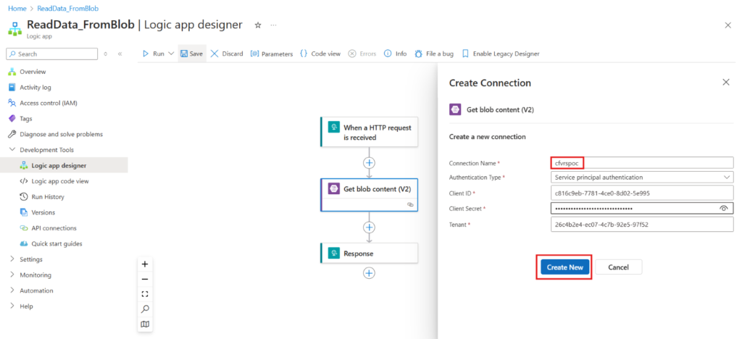Fit the workflow to view
The width and height of the screenshot is (742, 339).
[x=145, y=294]
